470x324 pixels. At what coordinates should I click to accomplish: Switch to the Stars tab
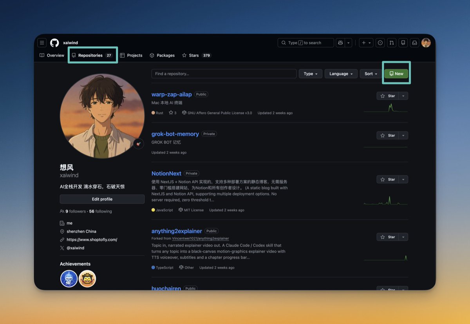(197, 55)
